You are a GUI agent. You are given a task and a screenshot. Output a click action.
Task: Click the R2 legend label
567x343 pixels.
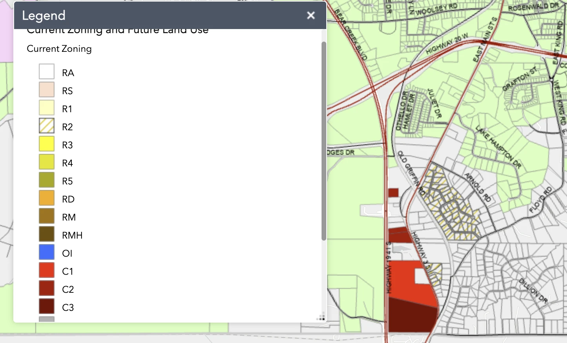(x=67, y=127)
